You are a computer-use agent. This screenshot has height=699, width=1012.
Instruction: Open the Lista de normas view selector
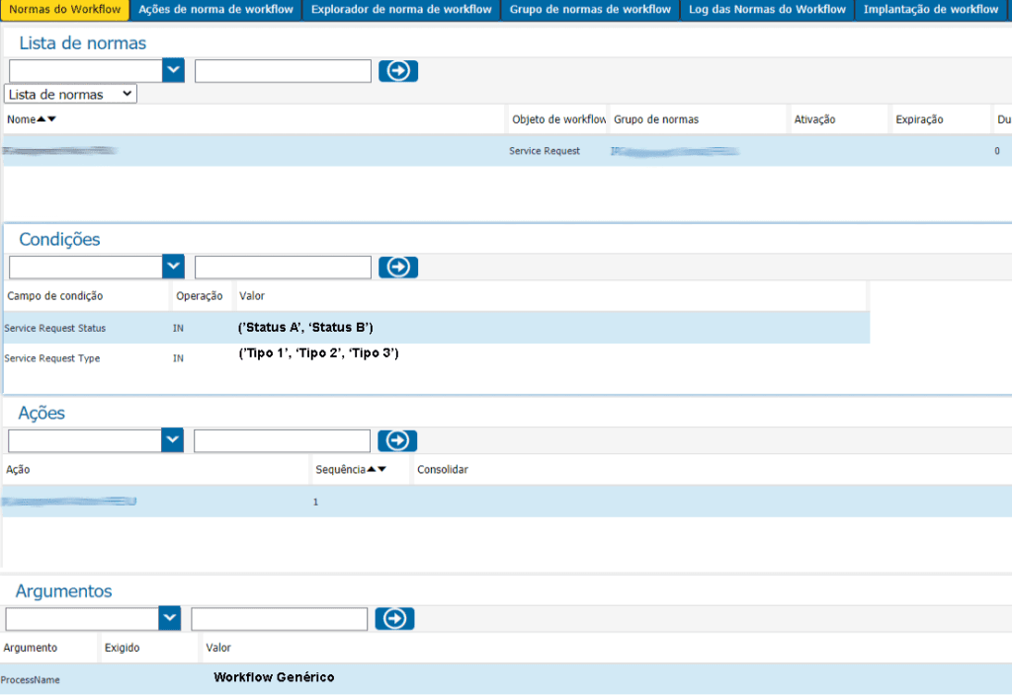point(70,94)
